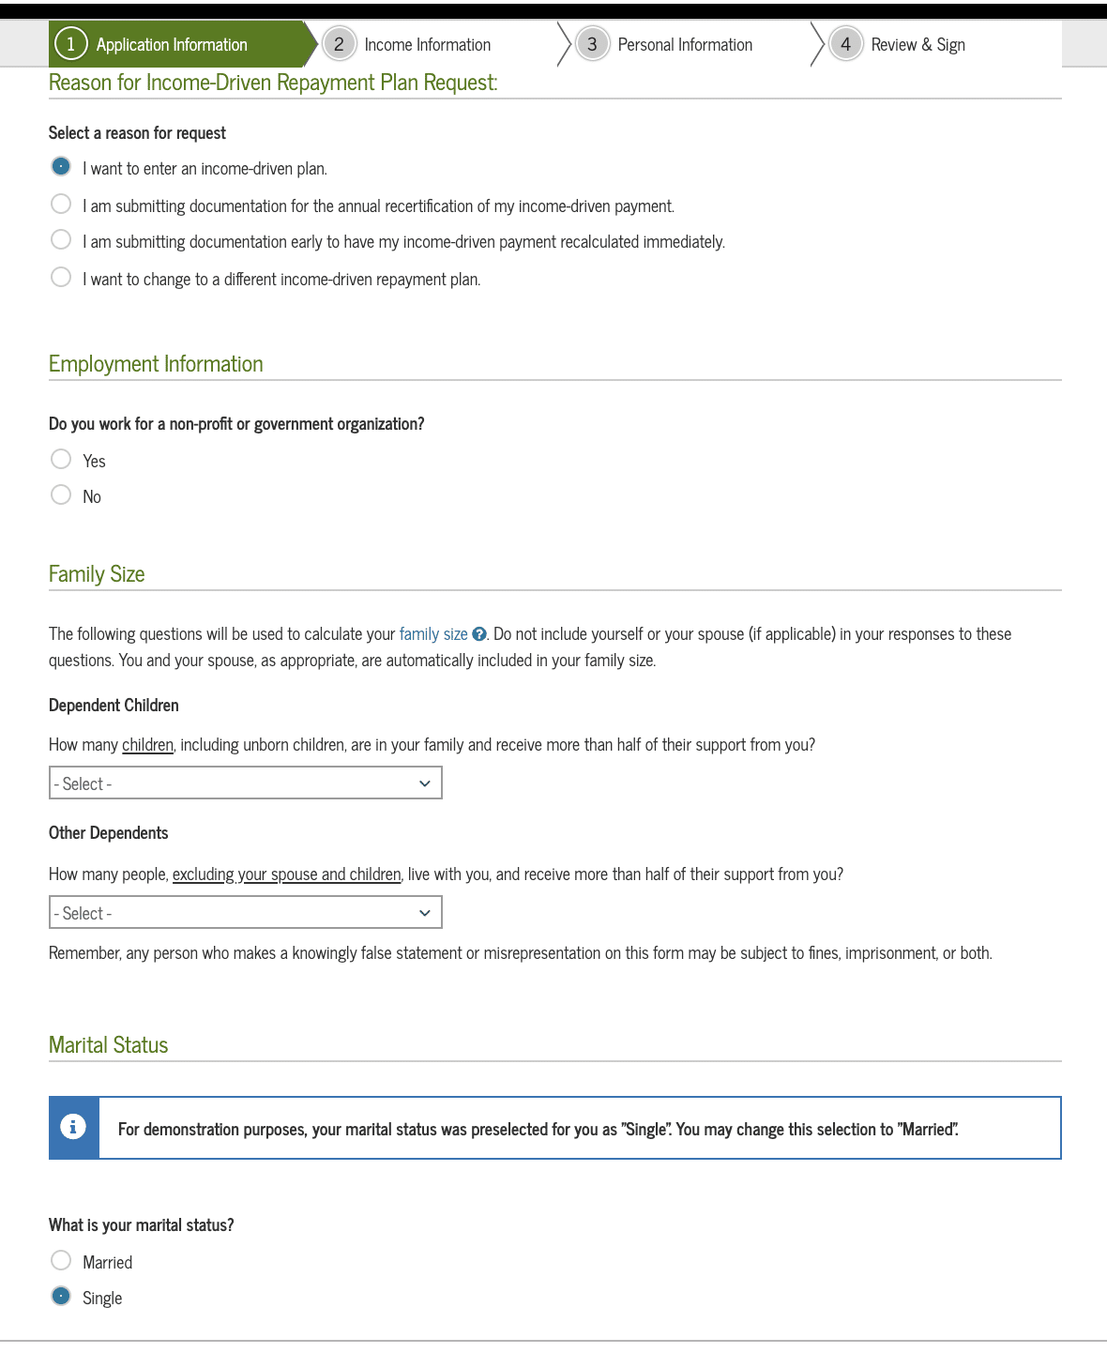
Task: Click the step 4 circle numbered icon
Action: (x=846, y=44)
